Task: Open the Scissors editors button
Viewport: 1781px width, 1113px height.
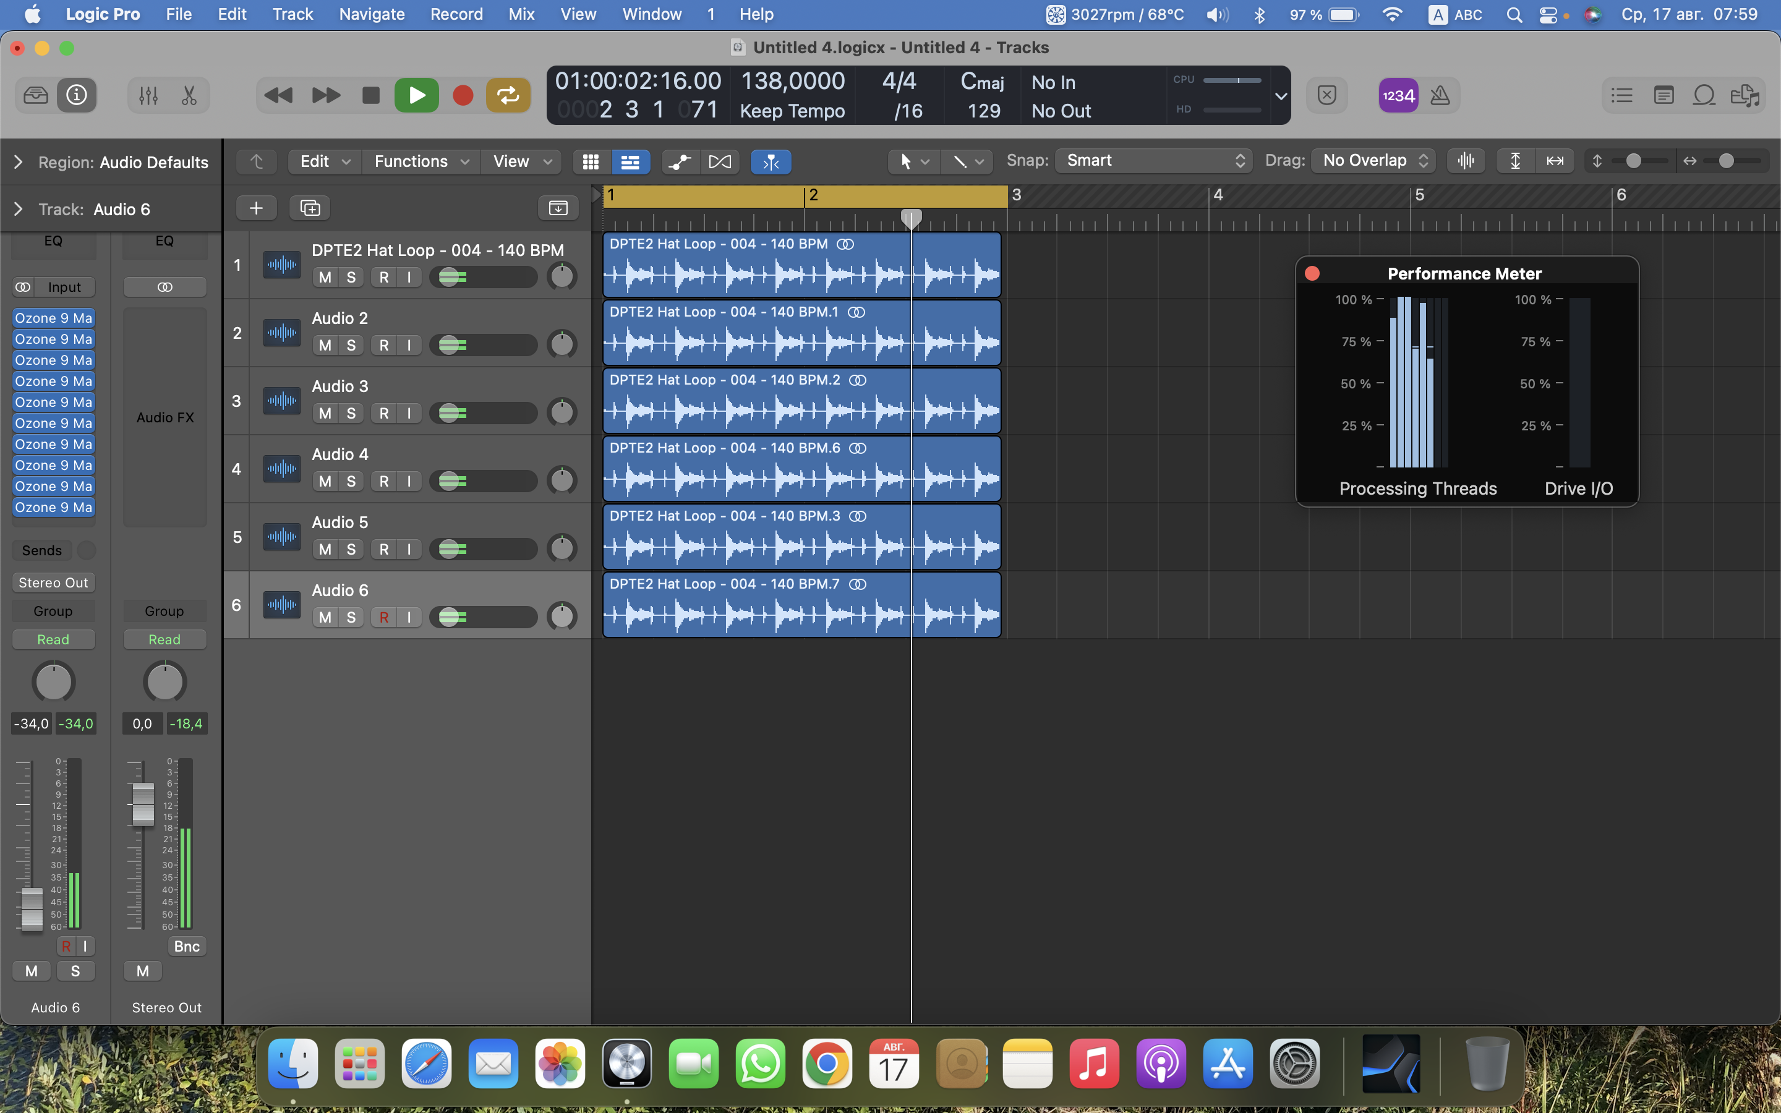Action: [x=189, y=95]
